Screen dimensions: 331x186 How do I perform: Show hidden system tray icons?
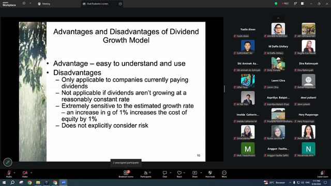coord(290,182)
